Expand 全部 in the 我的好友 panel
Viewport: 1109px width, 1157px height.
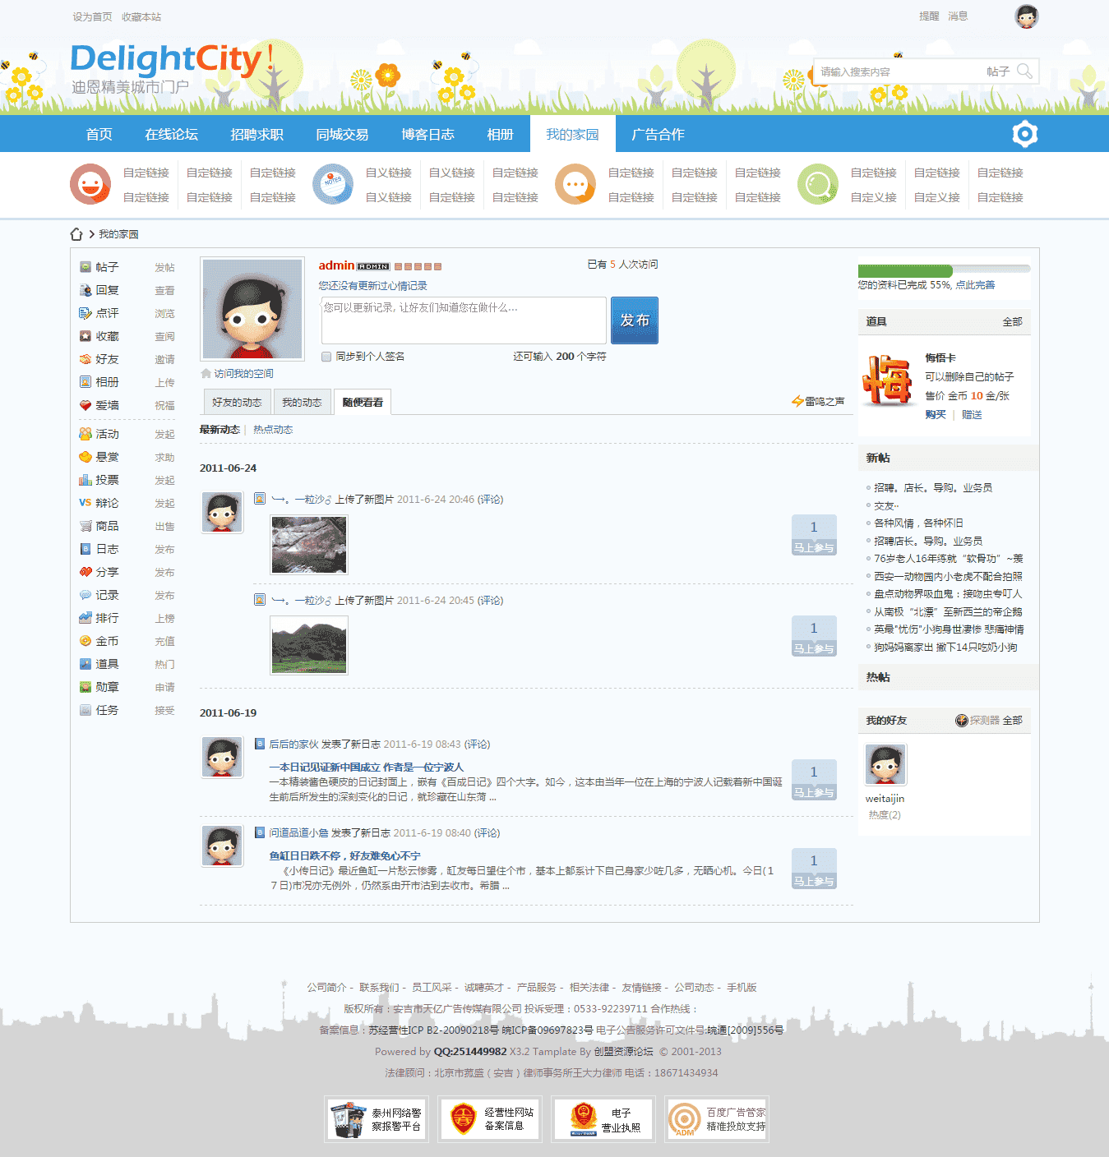(x=1012, y=721)
